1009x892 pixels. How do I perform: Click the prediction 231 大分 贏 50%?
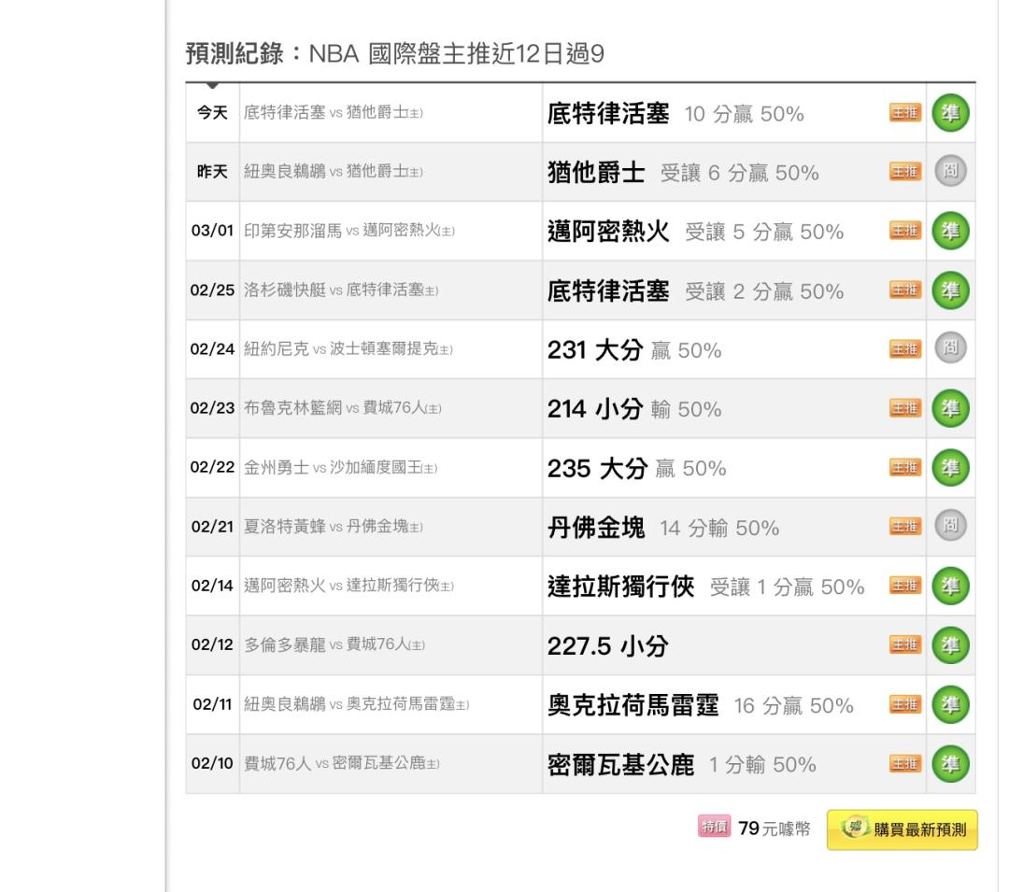pyautogui.click(x=634, y=350)
